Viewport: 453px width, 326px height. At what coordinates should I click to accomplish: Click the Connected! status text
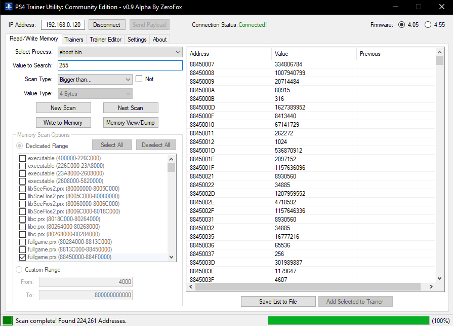253,25
